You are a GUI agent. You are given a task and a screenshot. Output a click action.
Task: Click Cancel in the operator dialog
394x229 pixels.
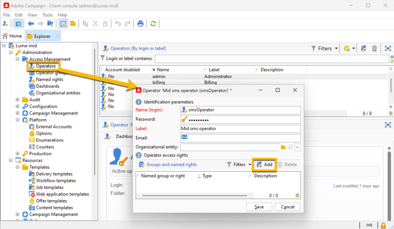click(287, 207)
